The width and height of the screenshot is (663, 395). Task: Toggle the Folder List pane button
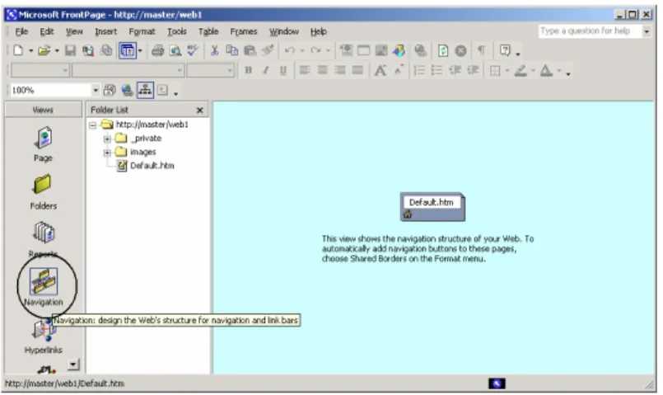coord(128,51)
